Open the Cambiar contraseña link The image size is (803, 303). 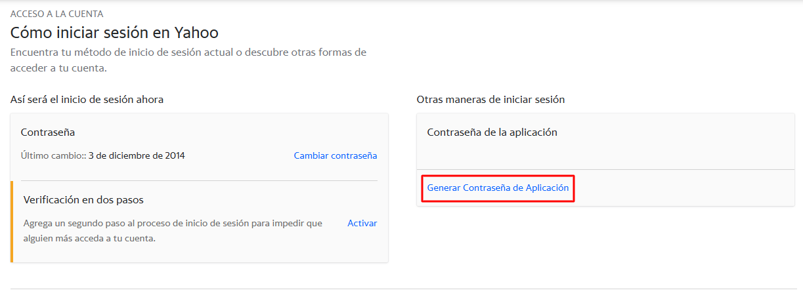[336, 156]
